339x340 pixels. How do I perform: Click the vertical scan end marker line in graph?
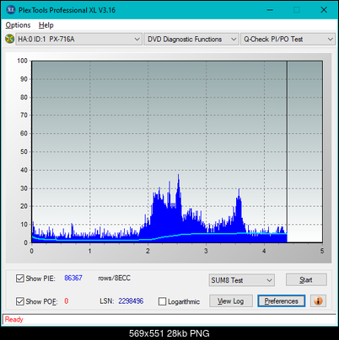click(287, 151)
